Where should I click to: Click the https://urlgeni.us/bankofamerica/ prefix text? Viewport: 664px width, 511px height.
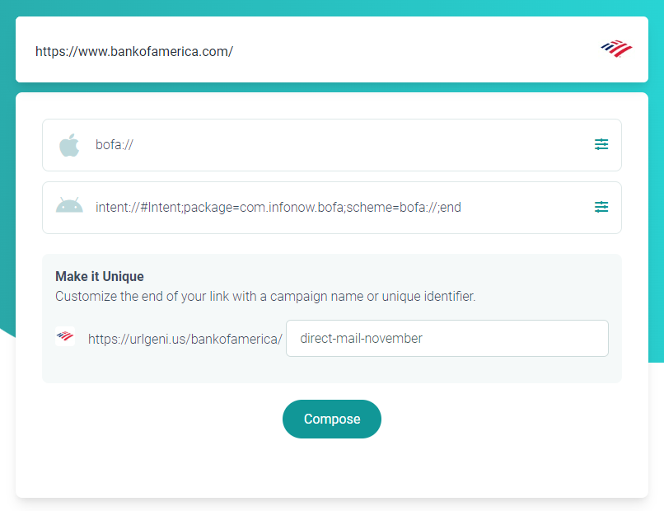pos(185,339)
